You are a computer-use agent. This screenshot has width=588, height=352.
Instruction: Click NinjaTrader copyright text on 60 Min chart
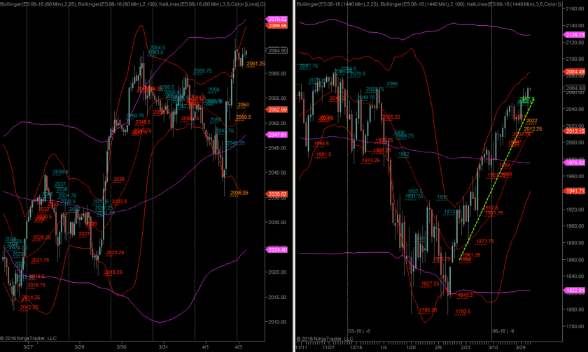(29, 338)
